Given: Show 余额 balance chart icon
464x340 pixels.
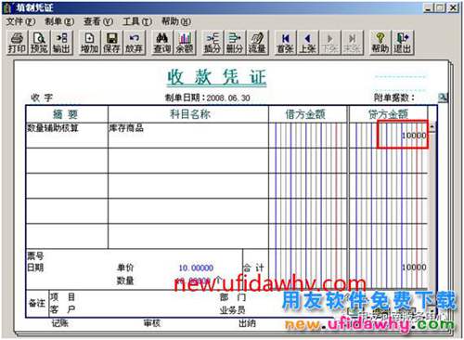Looking at the screenshot, I should click(x=185, y=43).
